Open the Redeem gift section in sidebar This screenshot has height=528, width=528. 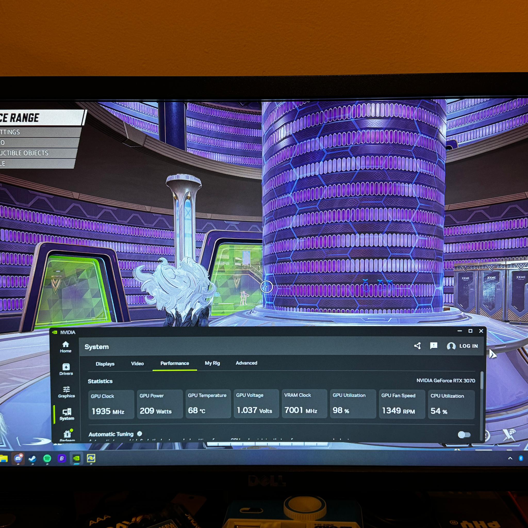click(x=67, y=435)
